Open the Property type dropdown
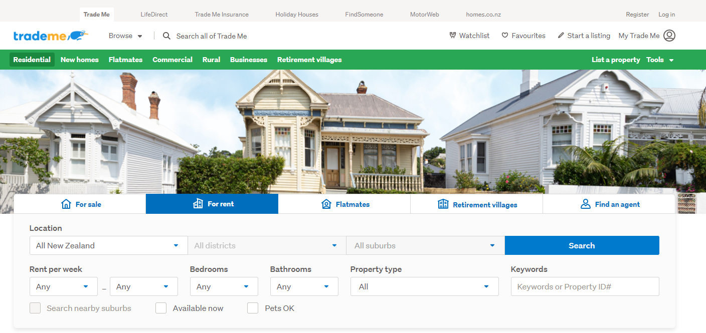The width and height of the screenshot is (706, 333). pyautogui.click(x=425, y=286)
